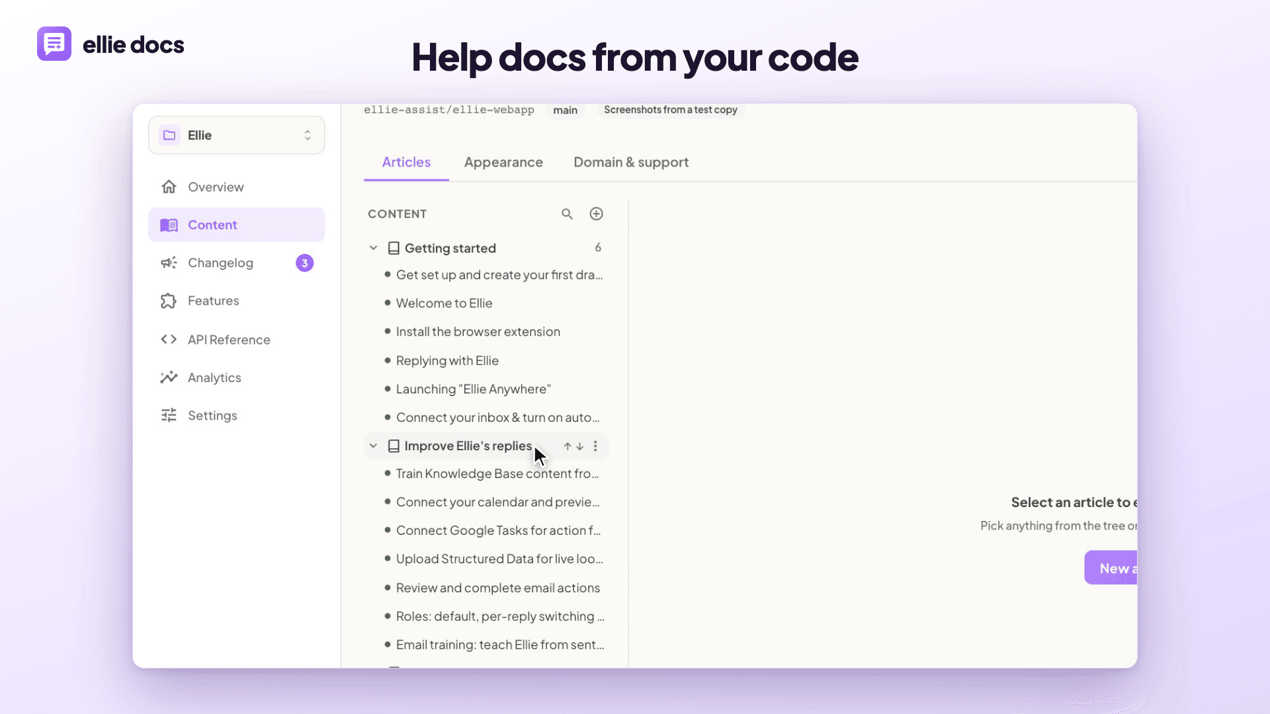1270x714 pixels.
Task: Click the API Reference code icon
Action: coord(169,339)
